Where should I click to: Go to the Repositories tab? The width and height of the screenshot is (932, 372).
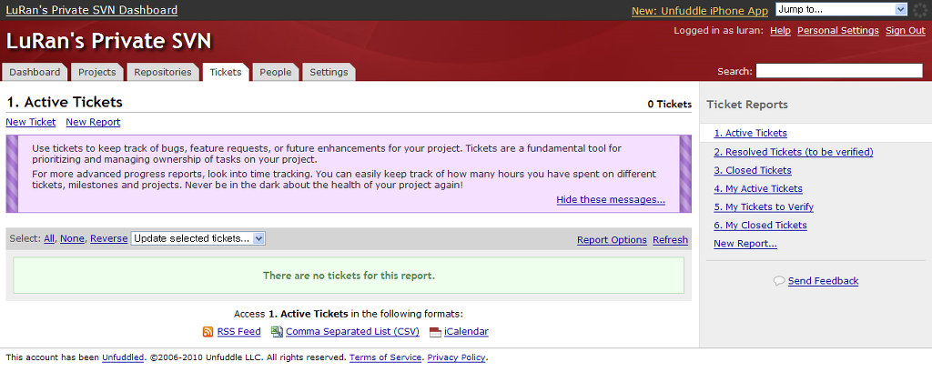click(x=162, y=72)
